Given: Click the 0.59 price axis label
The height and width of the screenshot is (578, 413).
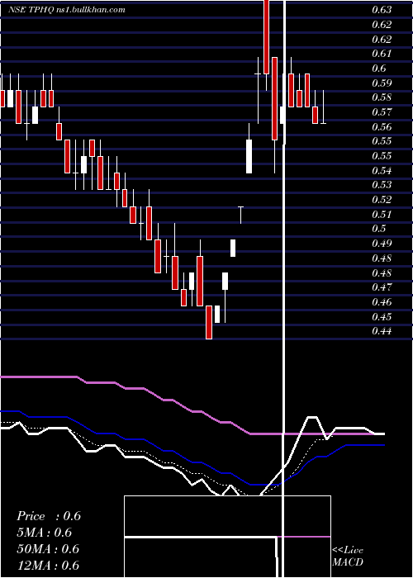Looking at the screenshot, I should pos(382,83).
